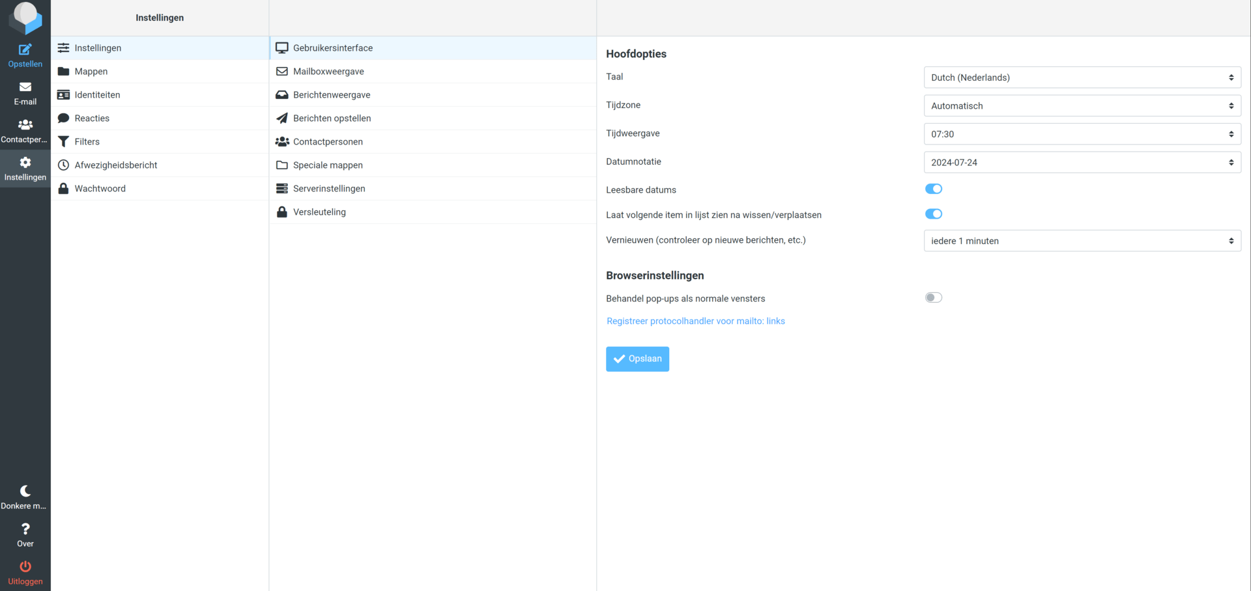Click the server icon beside Serverinstellingen
Viewport: 1251px width, 591px height.
click(281, 188)
